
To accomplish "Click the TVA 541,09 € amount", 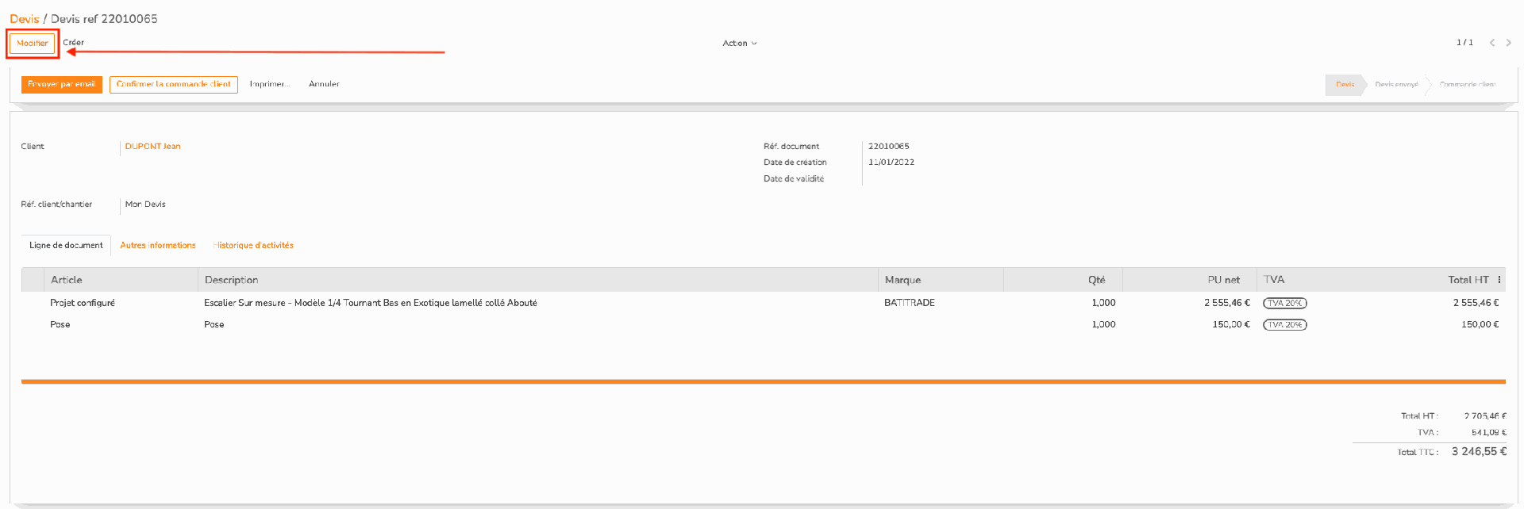I will (1489, 432).
